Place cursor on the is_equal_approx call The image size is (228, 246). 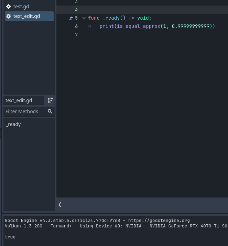[139, 26]
